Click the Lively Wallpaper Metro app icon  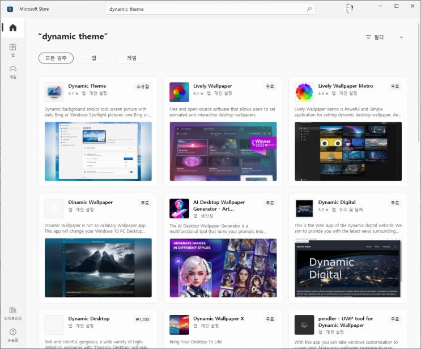[x=304, y=92]
